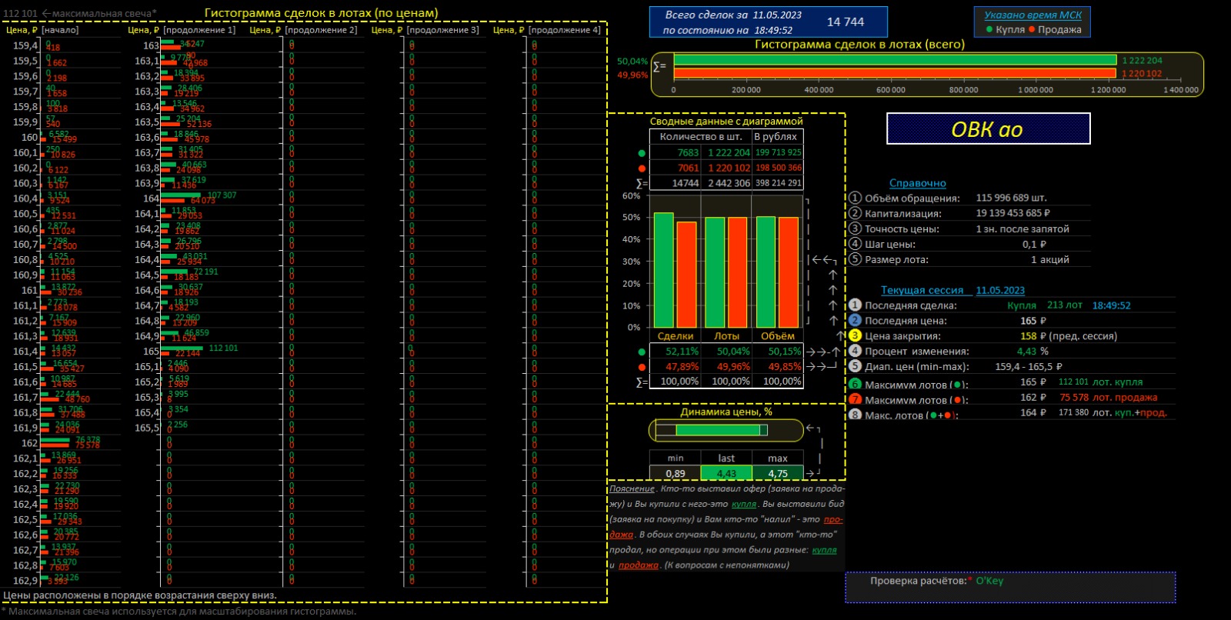Click the Количество в шт. table header
Image resolution: width=1231 pixels, height=620 pixels.
701,136
